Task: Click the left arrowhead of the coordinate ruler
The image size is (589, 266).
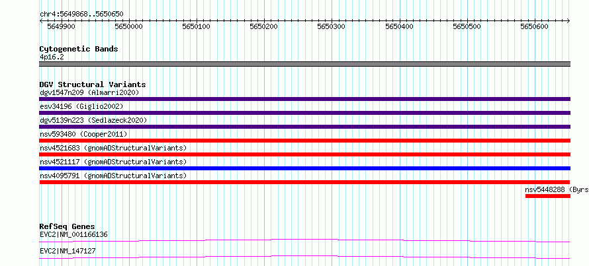Action: click(x=41, y=21)
